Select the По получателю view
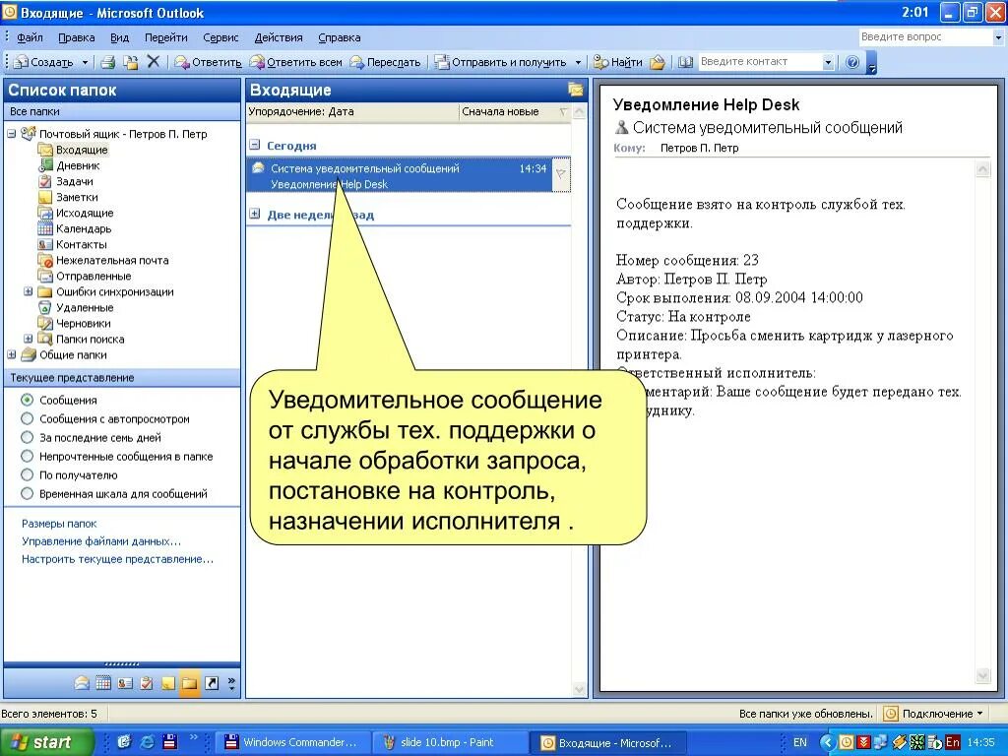1008x756 pixels. coord(27,475)
